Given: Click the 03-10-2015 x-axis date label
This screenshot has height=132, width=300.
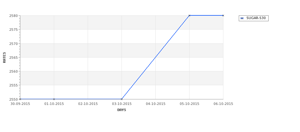Looking at the screenshot, I should pyautogui.click(x=122, y=104).
